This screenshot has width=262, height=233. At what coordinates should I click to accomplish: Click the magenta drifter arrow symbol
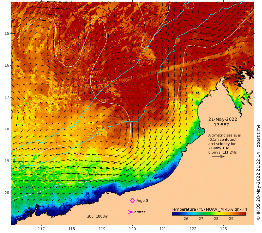(x=130, y=212)
